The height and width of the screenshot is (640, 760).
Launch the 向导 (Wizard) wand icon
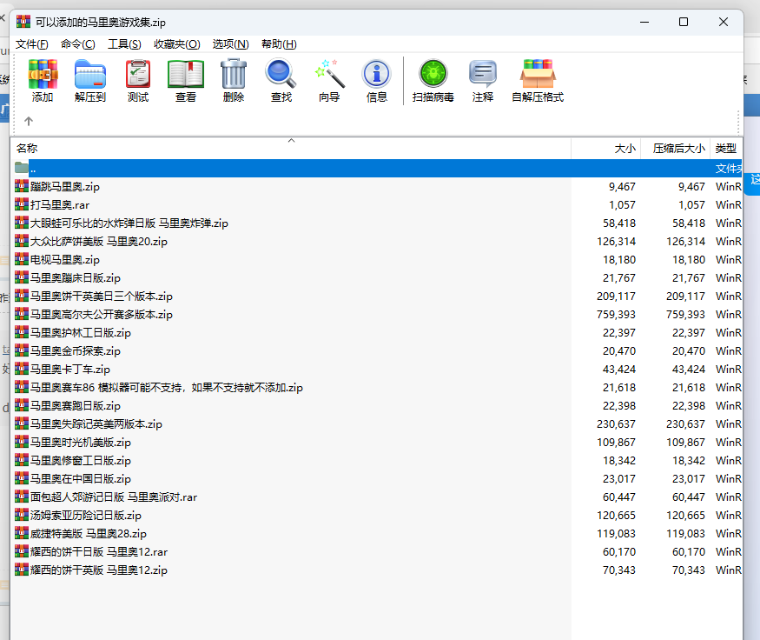click(329, 80)
